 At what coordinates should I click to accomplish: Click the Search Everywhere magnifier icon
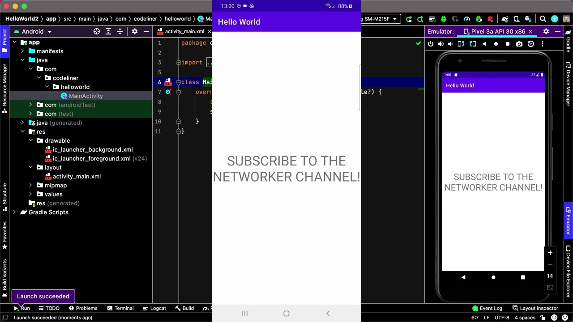point(543,19)
